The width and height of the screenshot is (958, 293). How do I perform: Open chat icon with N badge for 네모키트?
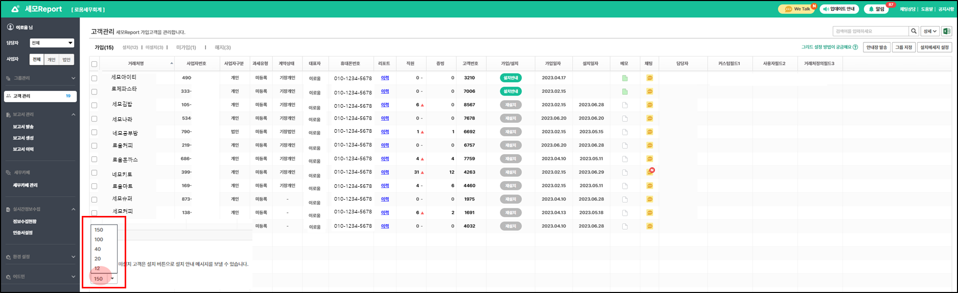(x=650, y=172)
